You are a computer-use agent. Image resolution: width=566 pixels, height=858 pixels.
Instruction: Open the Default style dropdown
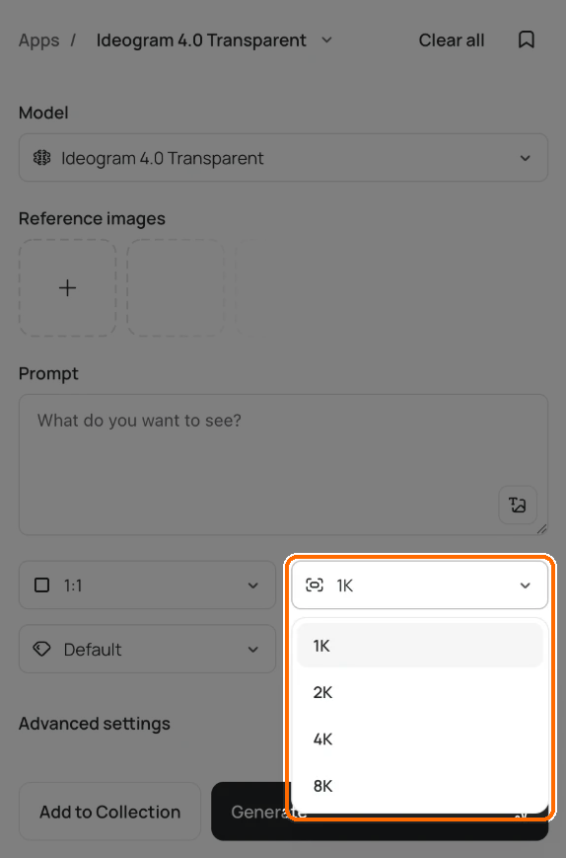[148, 649]
